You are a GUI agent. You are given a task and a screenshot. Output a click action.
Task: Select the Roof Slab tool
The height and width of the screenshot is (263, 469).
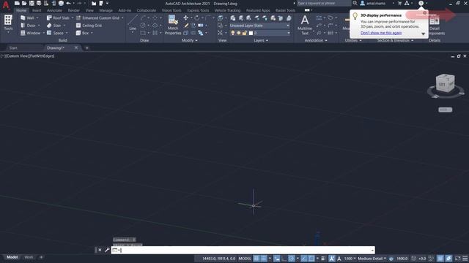click(x=58, y=18)
